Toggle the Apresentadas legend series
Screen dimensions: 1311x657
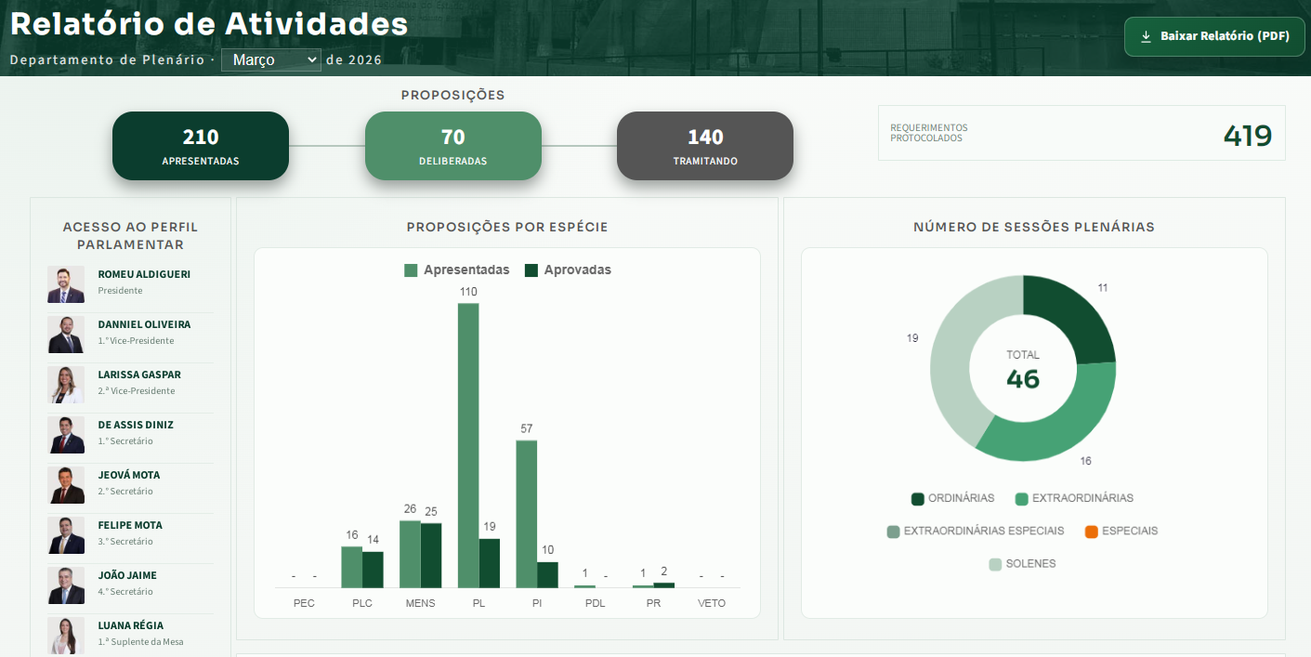(x=457, y=270)
